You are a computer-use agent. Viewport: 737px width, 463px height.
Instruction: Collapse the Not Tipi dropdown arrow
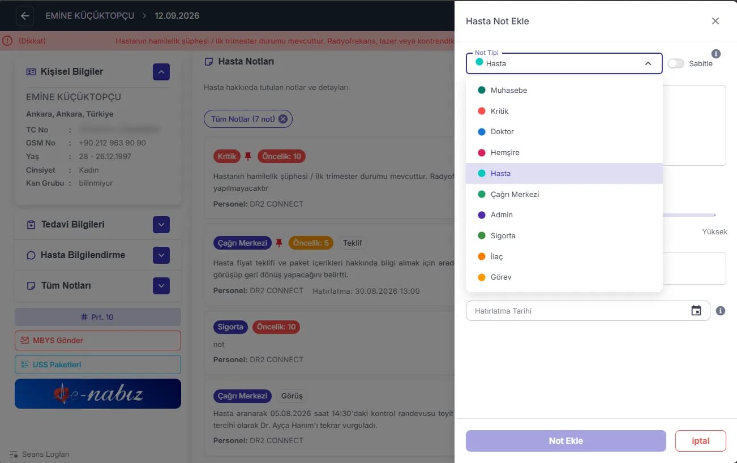pos(648,63)
